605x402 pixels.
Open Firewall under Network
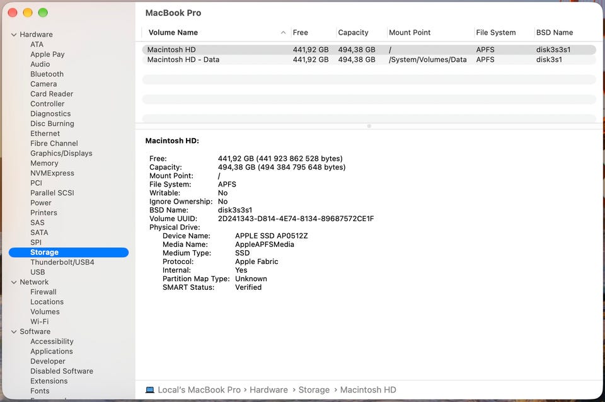click(x=43, y=292)
